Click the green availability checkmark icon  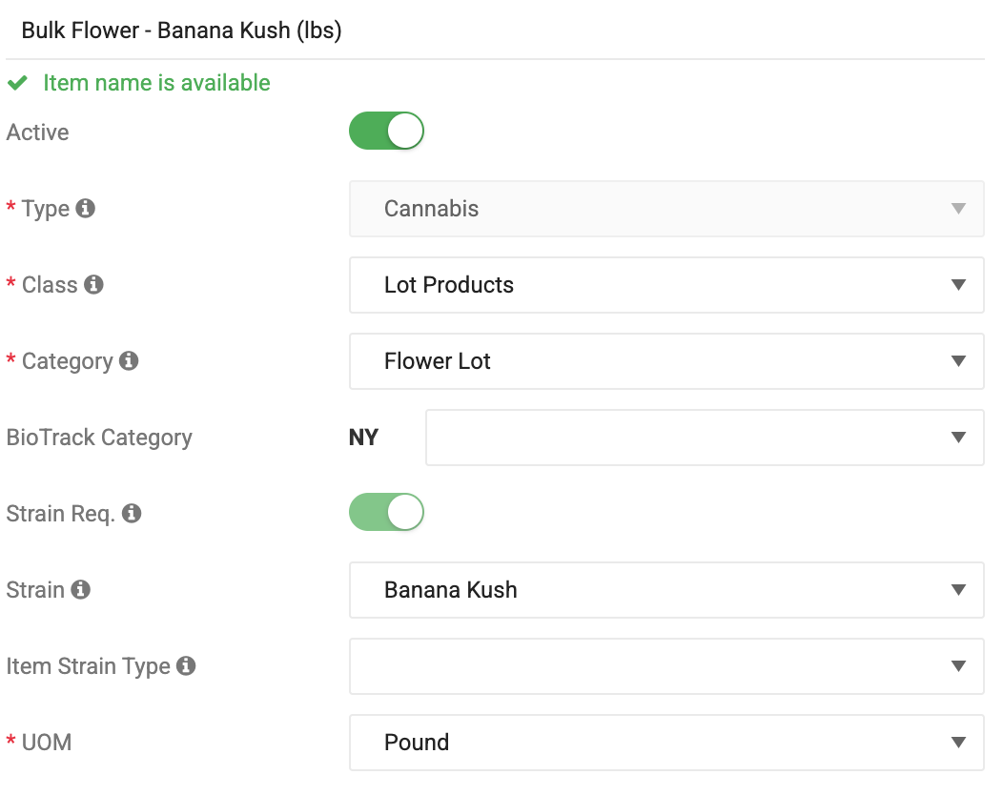pyautogui.click(x=17, y=83)
